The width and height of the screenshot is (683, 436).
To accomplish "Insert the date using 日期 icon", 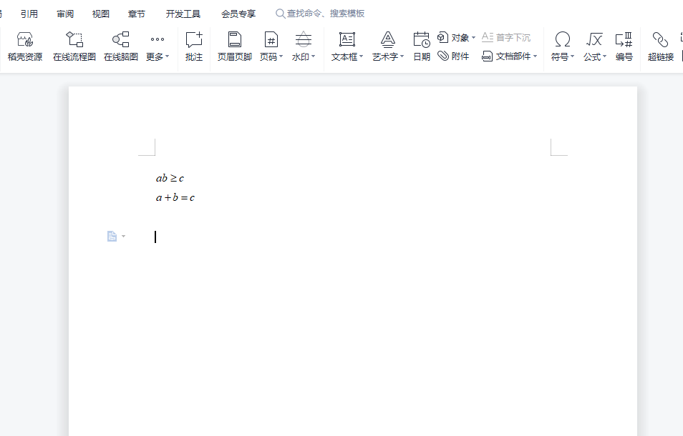I will click(422, 46).
